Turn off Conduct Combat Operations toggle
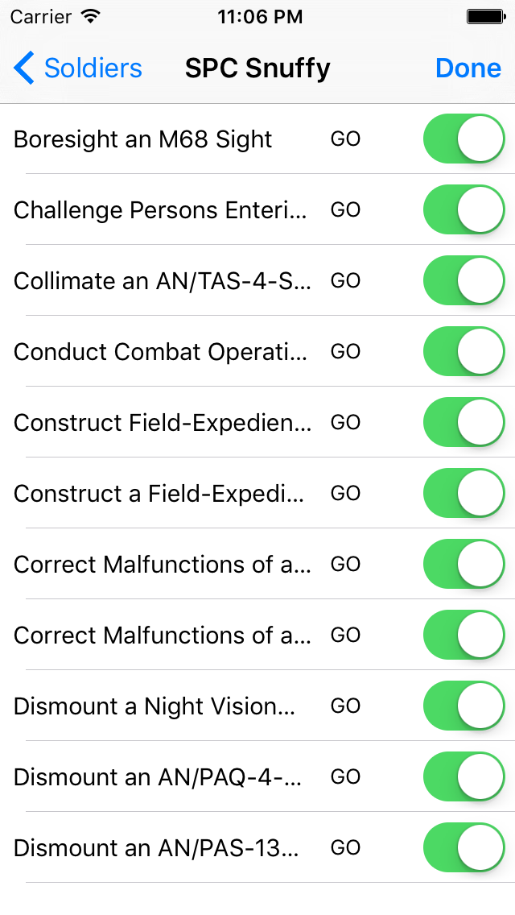 (x=463, y=350)
